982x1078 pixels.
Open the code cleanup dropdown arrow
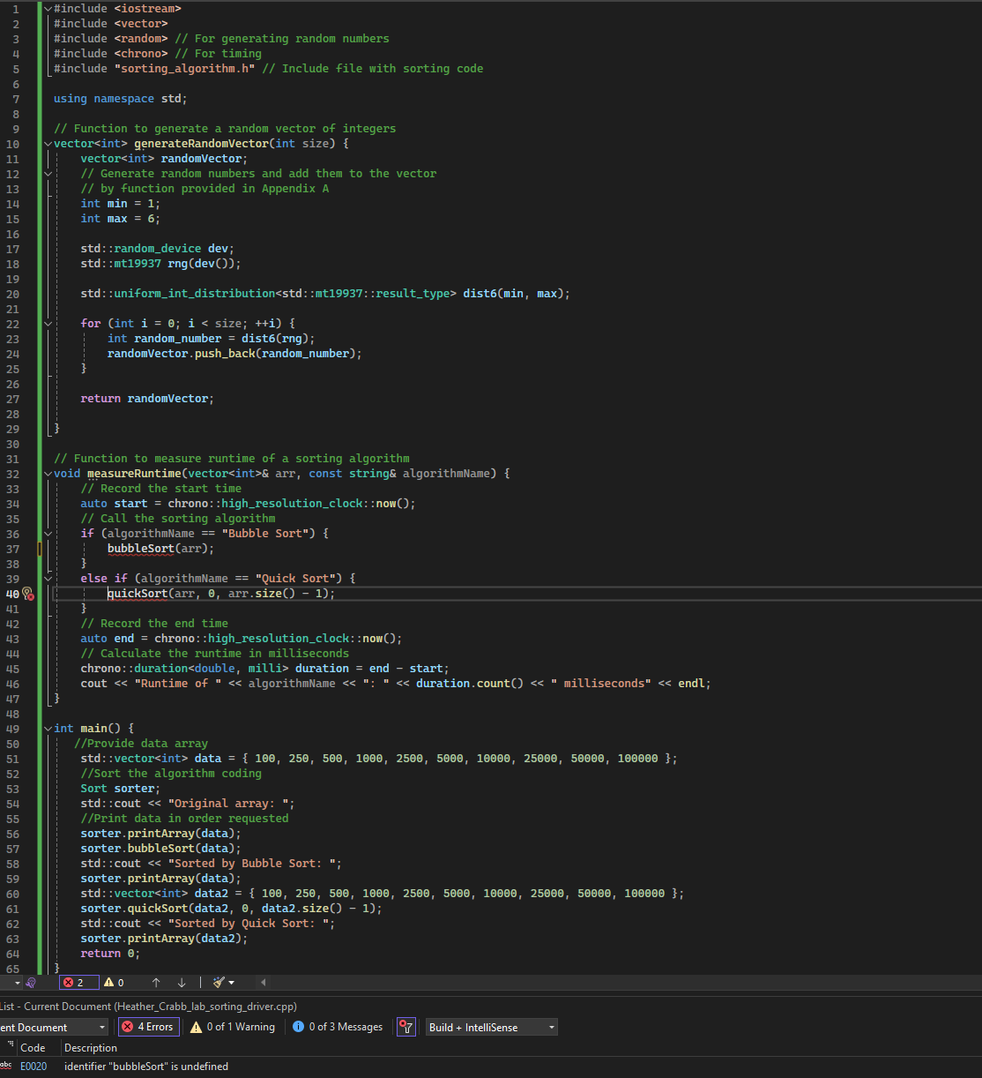(x=230, y=982)
